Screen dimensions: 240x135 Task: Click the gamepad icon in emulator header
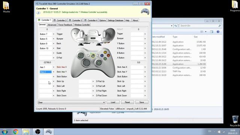[145, 12]
